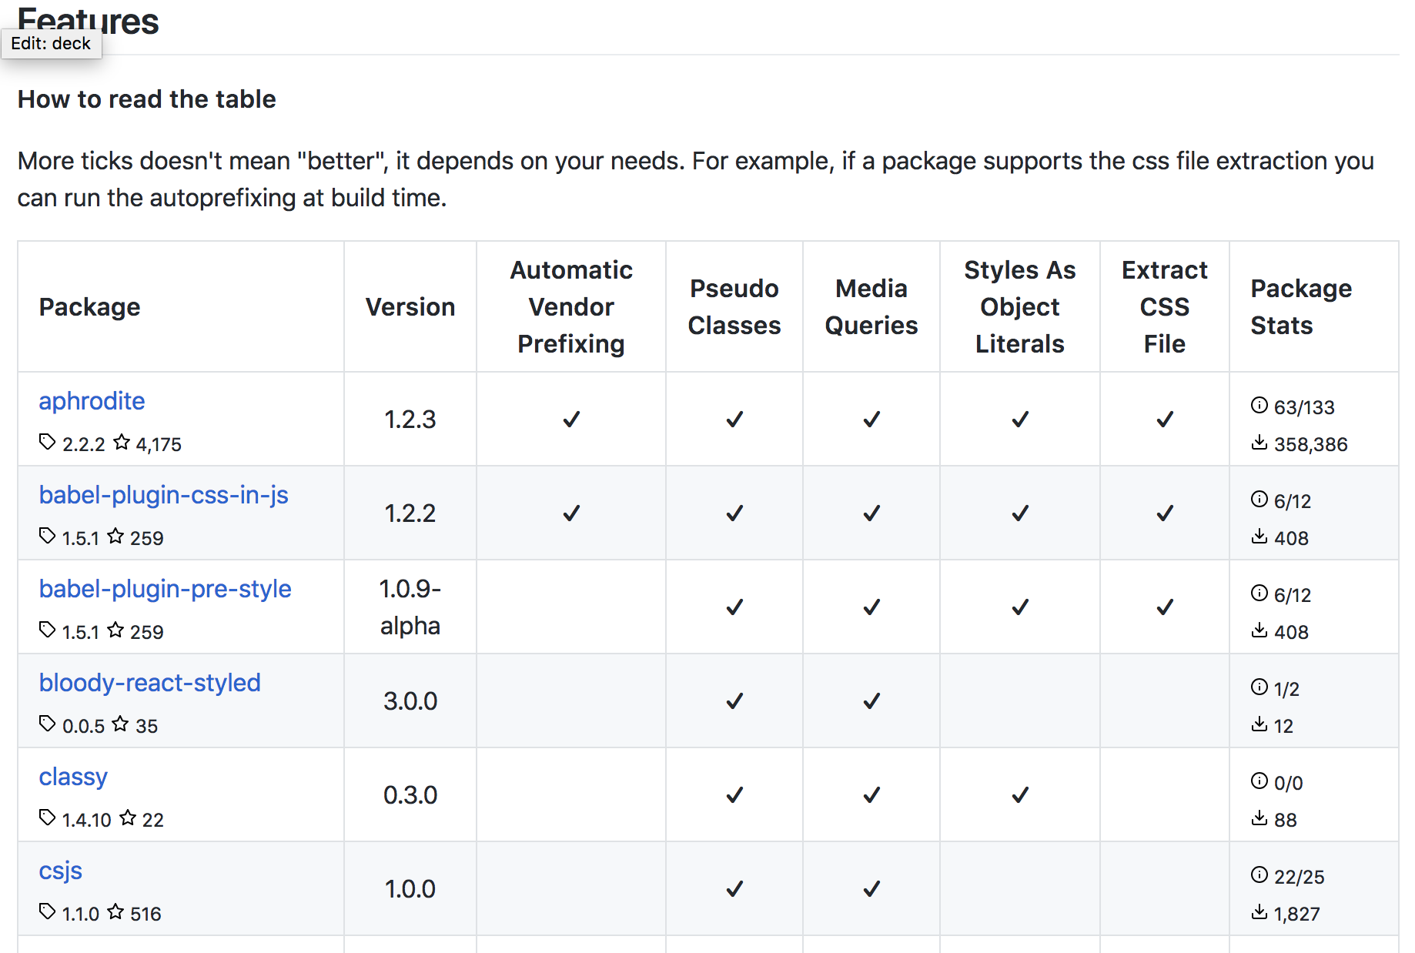Click the download icon beside 358,386
This screenshot has width=1415, height=953.
coord(1259,443)
